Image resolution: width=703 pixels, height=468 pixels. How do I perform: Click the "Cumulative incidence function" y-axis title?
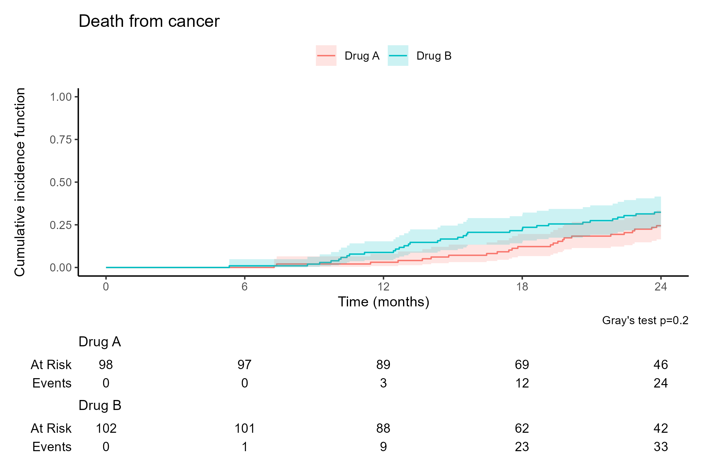[20, 182]
